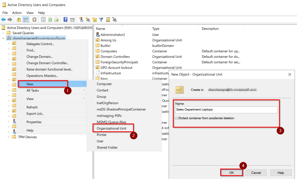Sort list by Type column header

tap(156, 29)
